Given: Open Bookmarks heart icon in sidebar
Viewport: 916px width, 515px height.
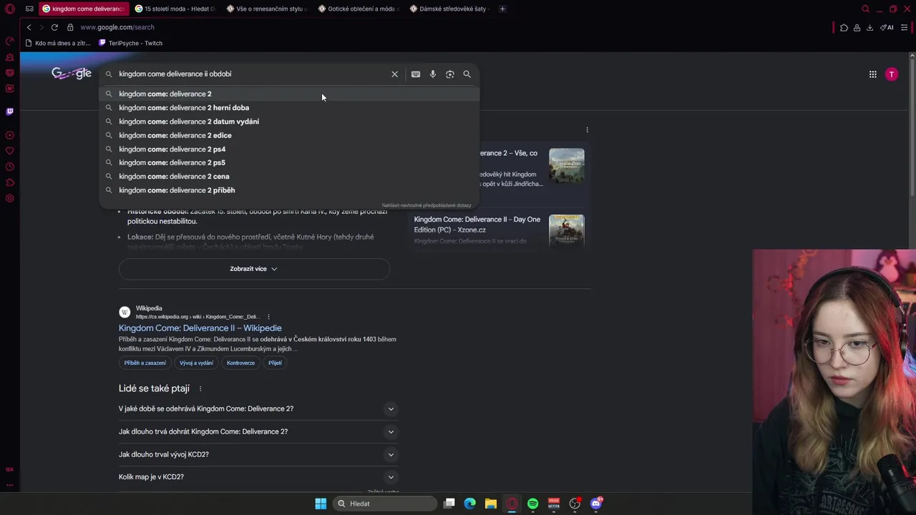Looking at the screenshot, I should pyautogui.click(x=10, y=151).
